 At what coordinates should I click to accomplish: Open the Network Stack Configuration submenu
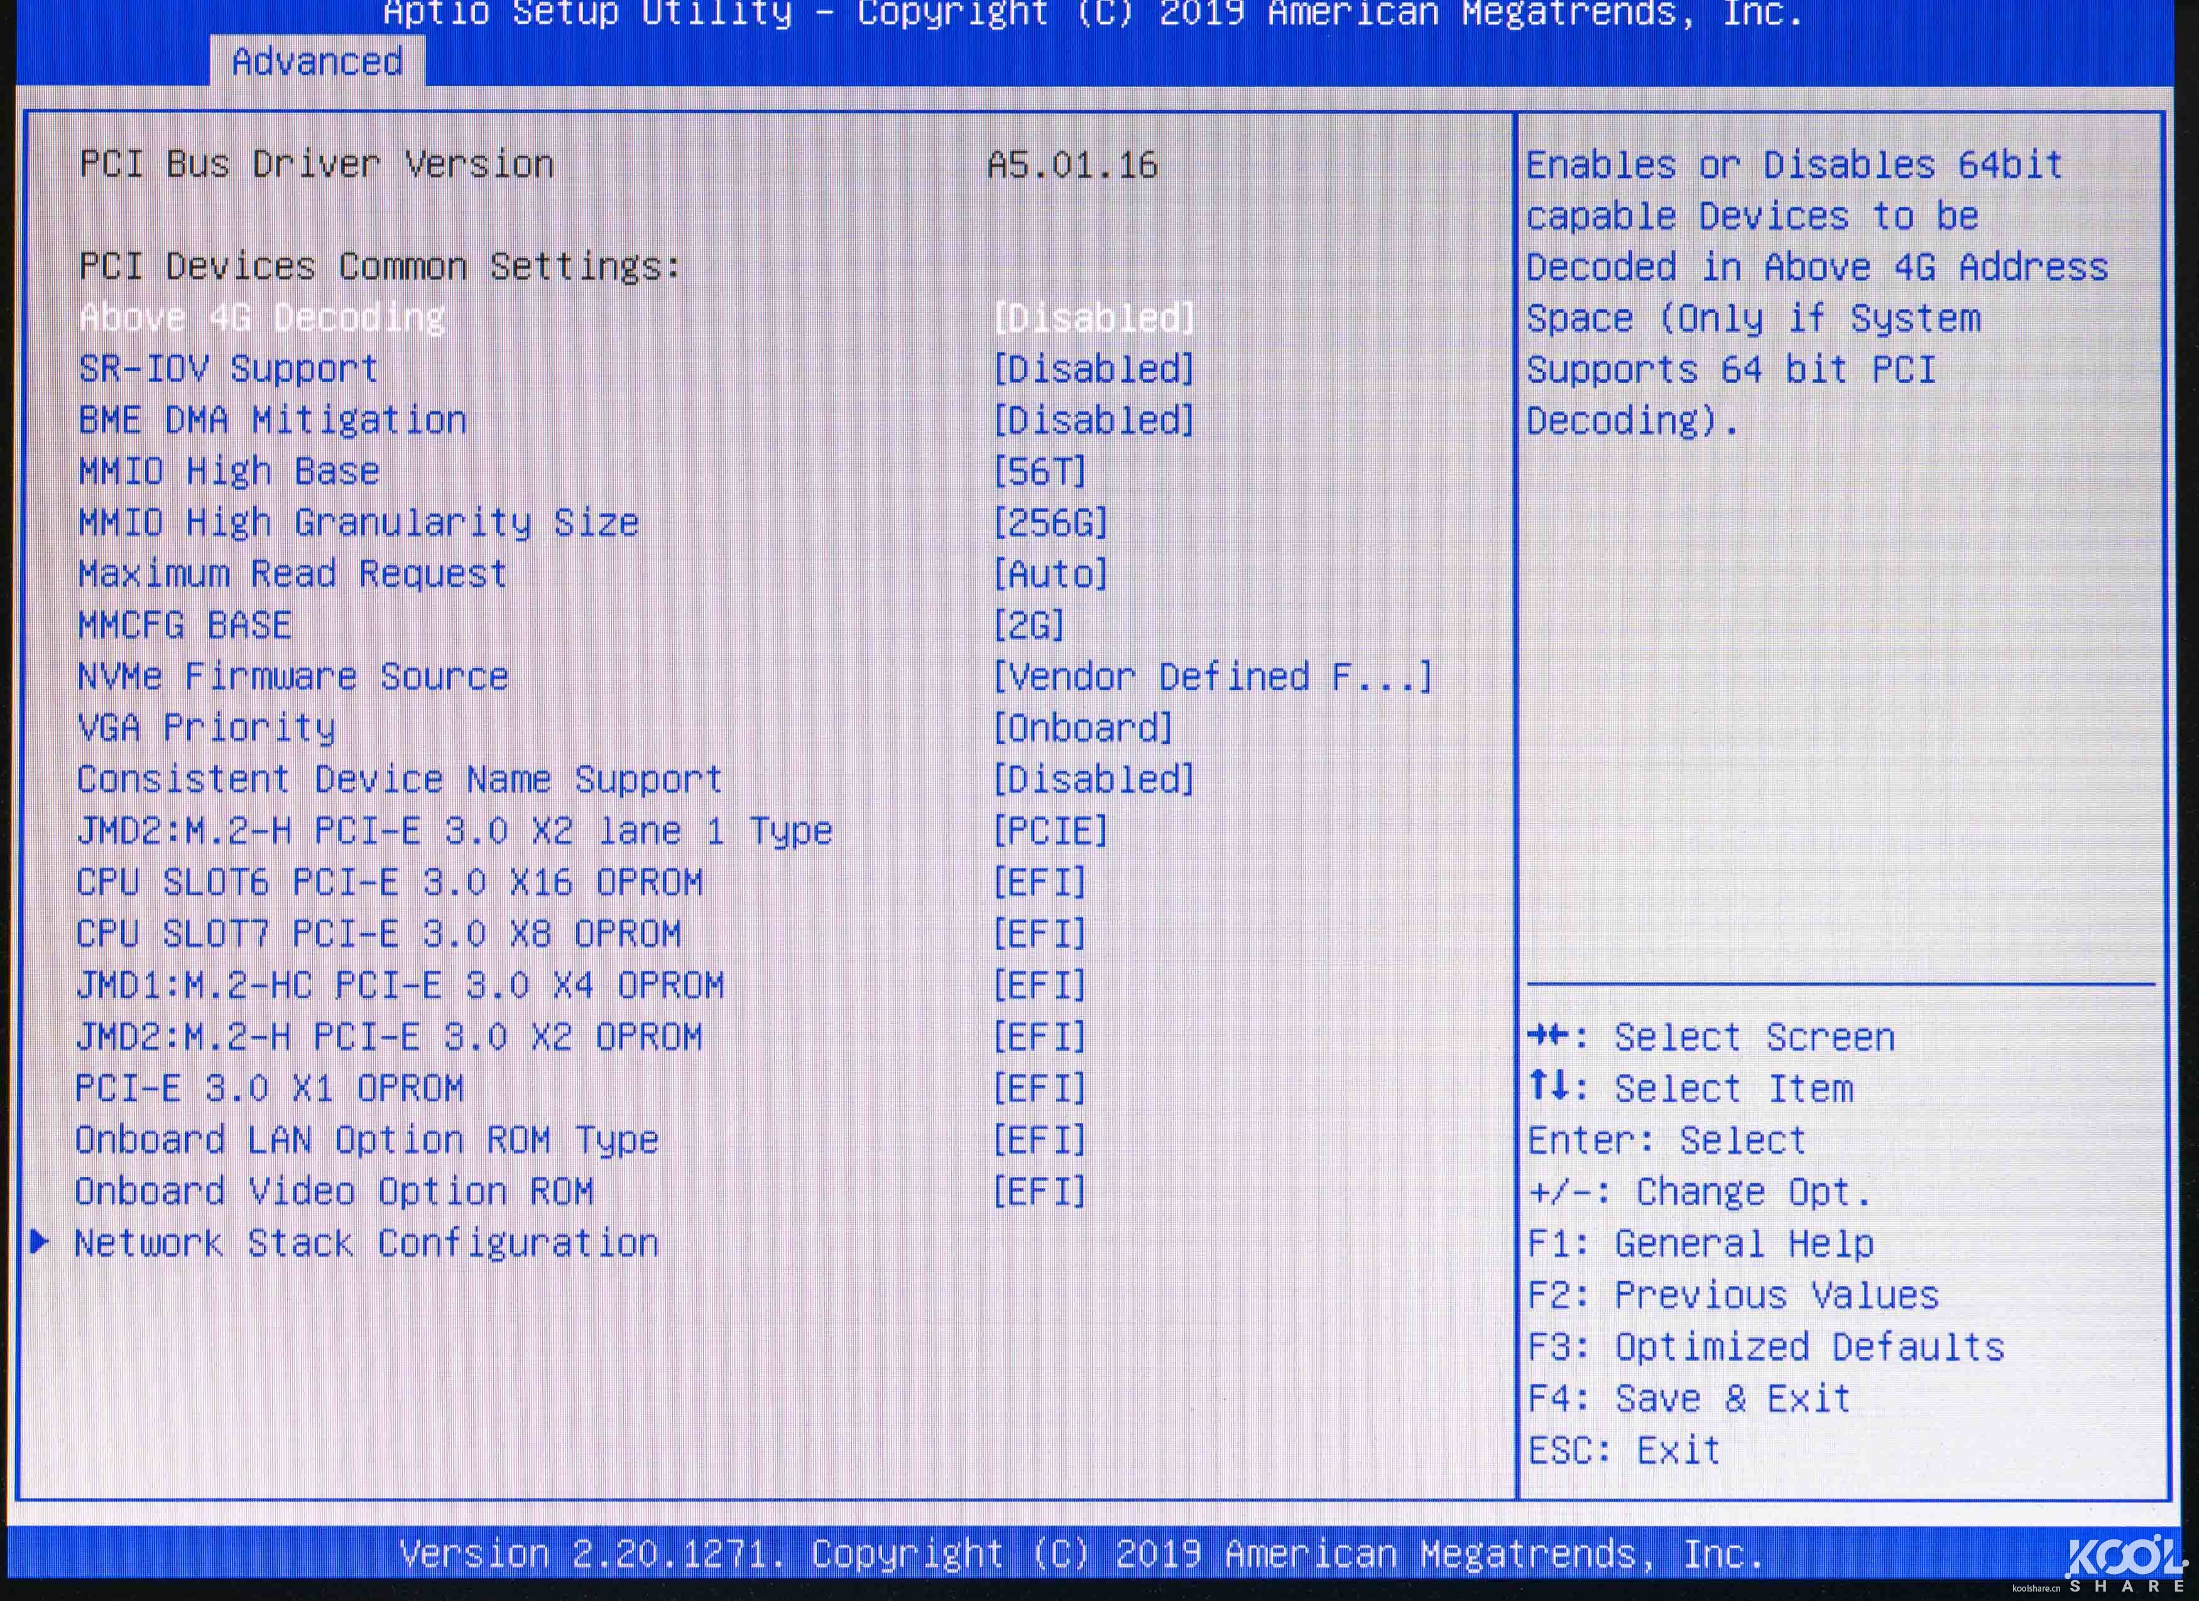tap(366, 1243)
